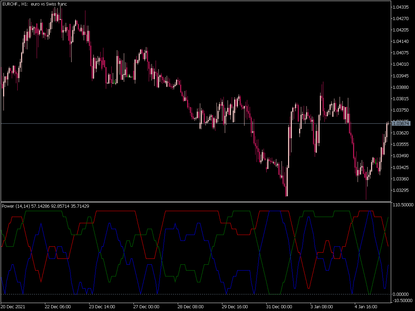This screenshot has height=311, width=415.
Task: Click price level 1.03295 on the scale
Action: pyautogui.click(x=402, y=190)
